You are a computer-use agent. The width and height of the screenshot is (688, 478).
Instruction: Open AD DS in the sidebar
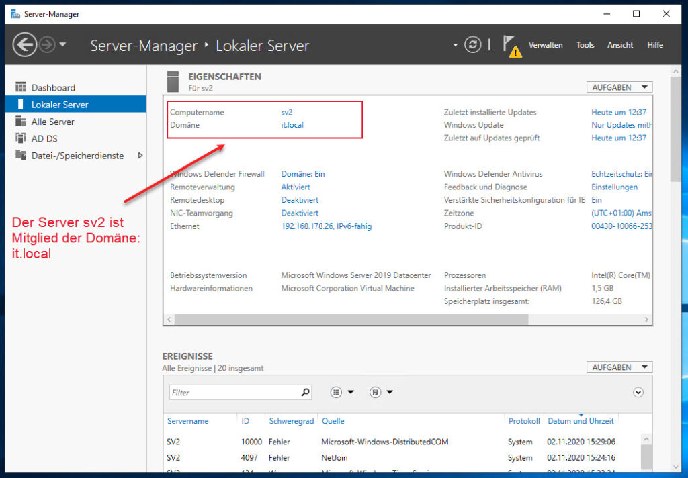pyautogui.click(x=75, y=138)
